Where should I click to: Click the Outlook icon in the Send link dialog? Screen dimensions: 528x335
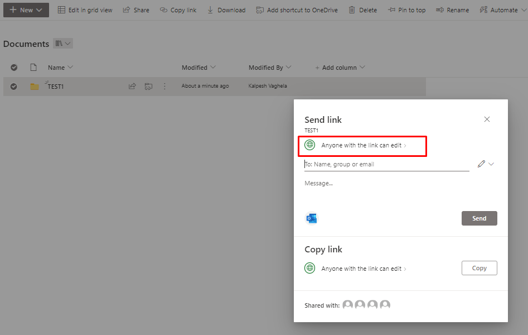point(312,218)
